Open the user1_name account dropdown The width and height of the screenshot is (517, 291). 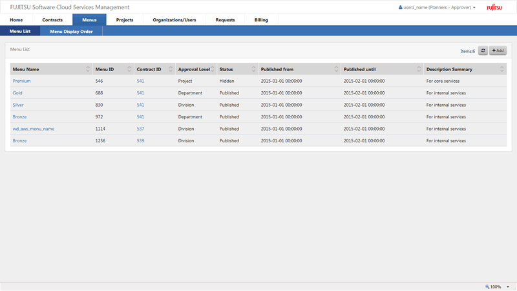point(437,7)
